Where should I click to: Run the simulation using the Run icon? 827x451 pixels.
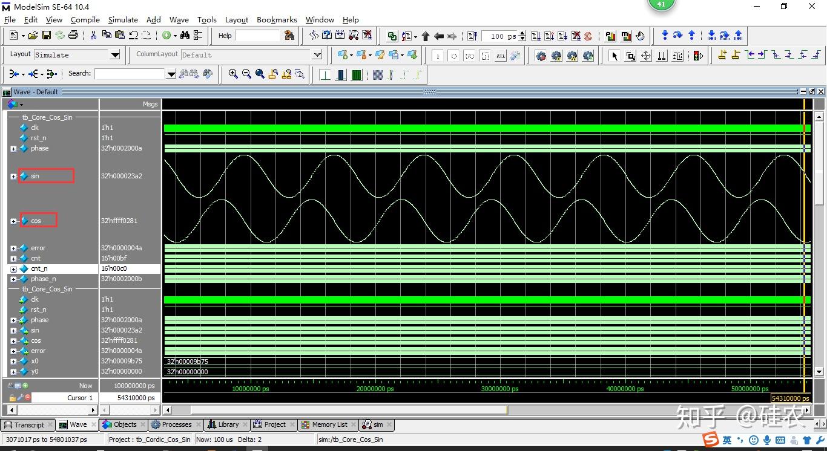(536, 36)
